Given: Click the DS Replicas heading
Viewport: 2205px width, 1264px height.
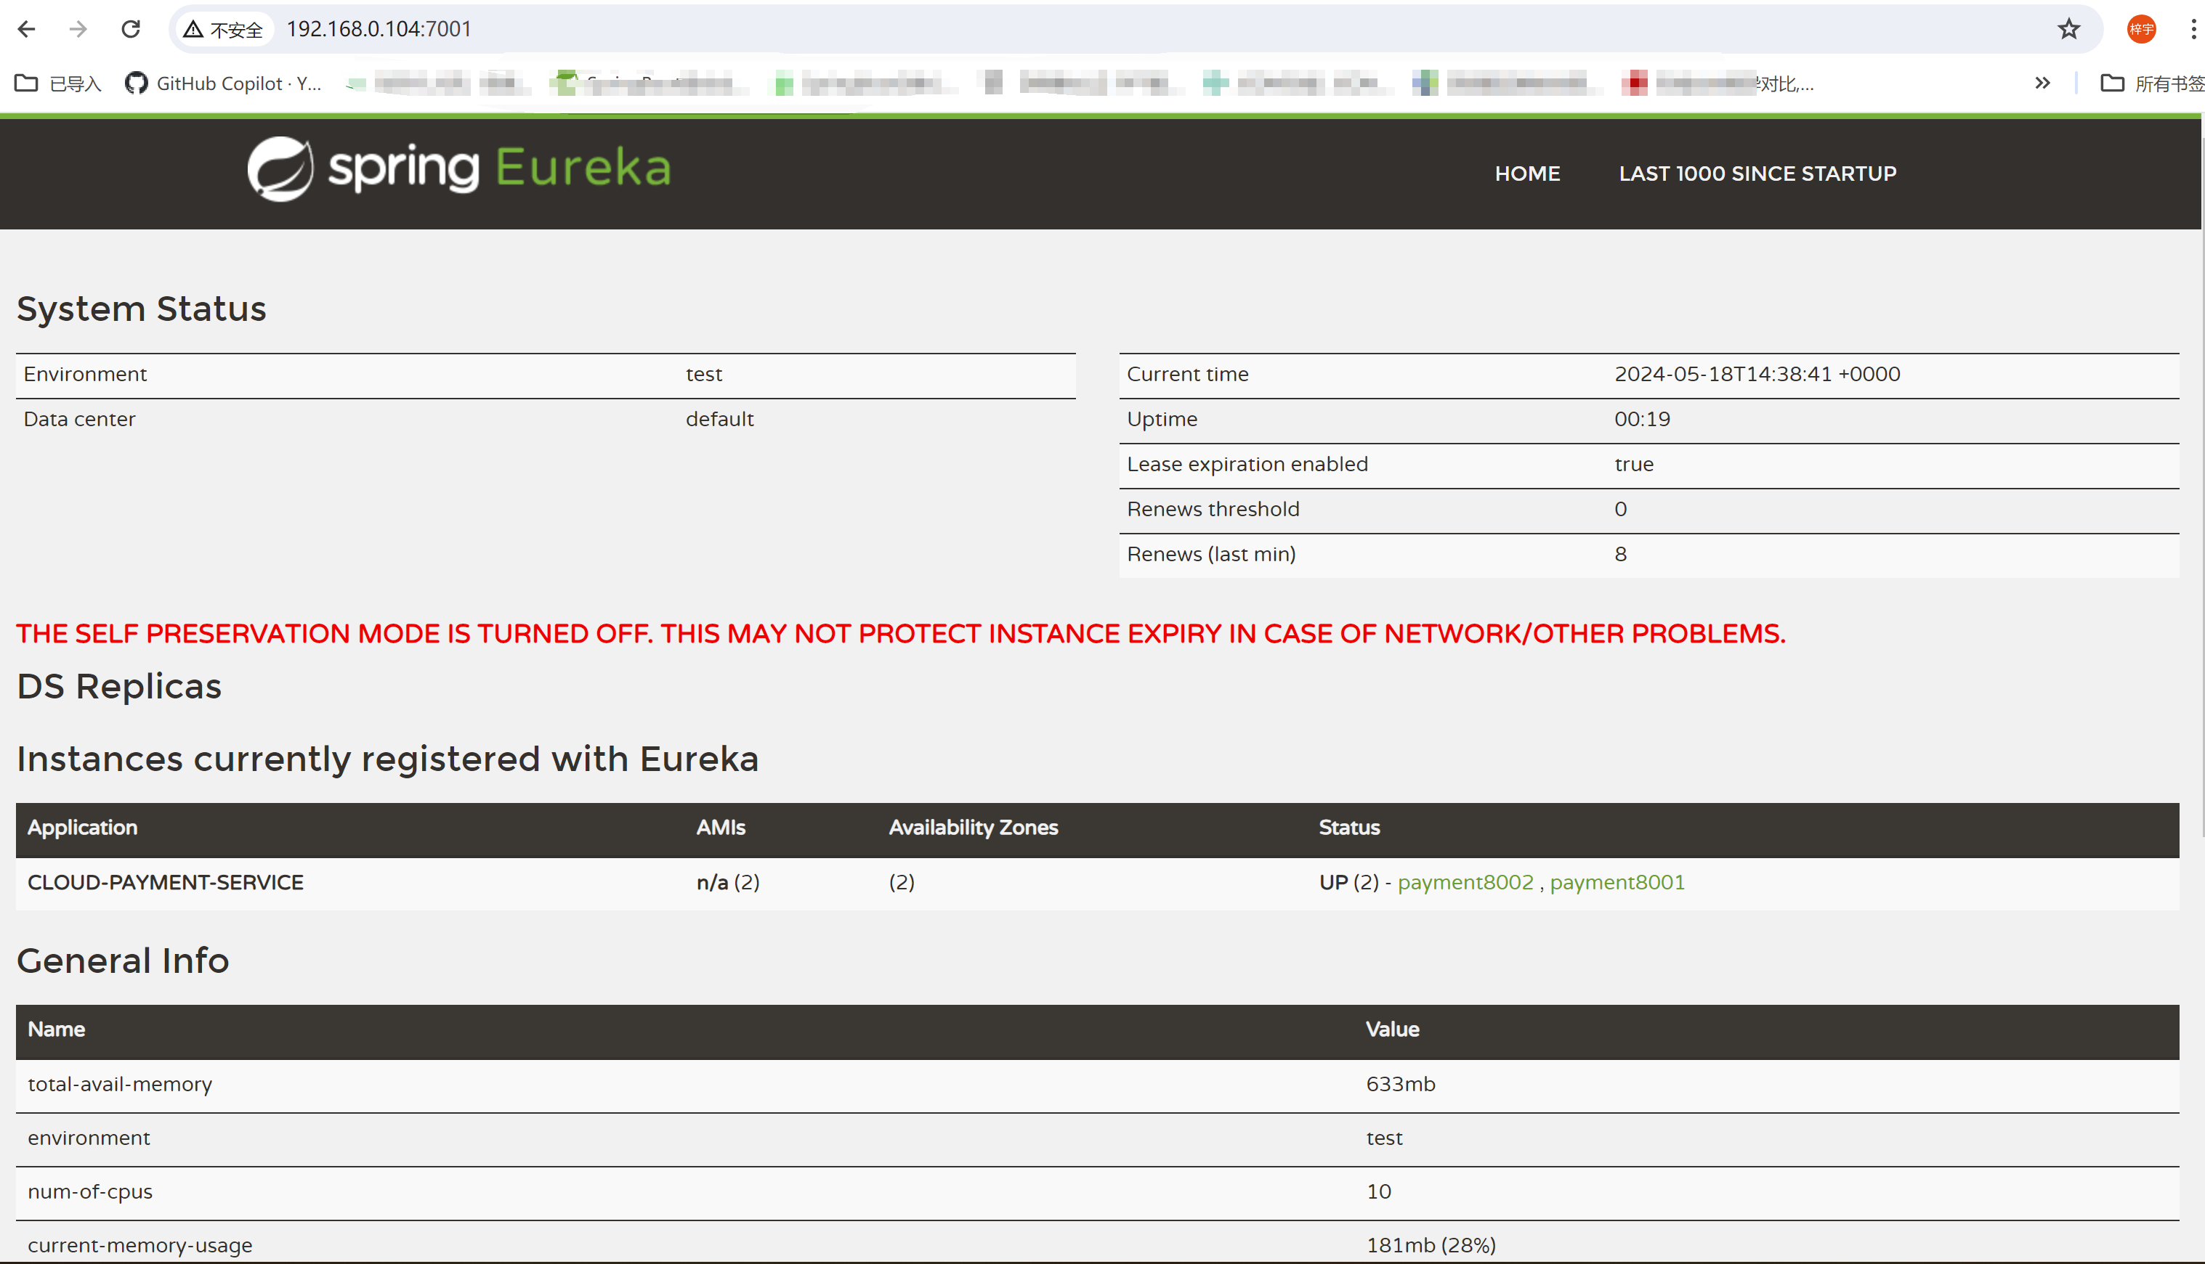Looking at the screenshot, I should coord(119,687).
